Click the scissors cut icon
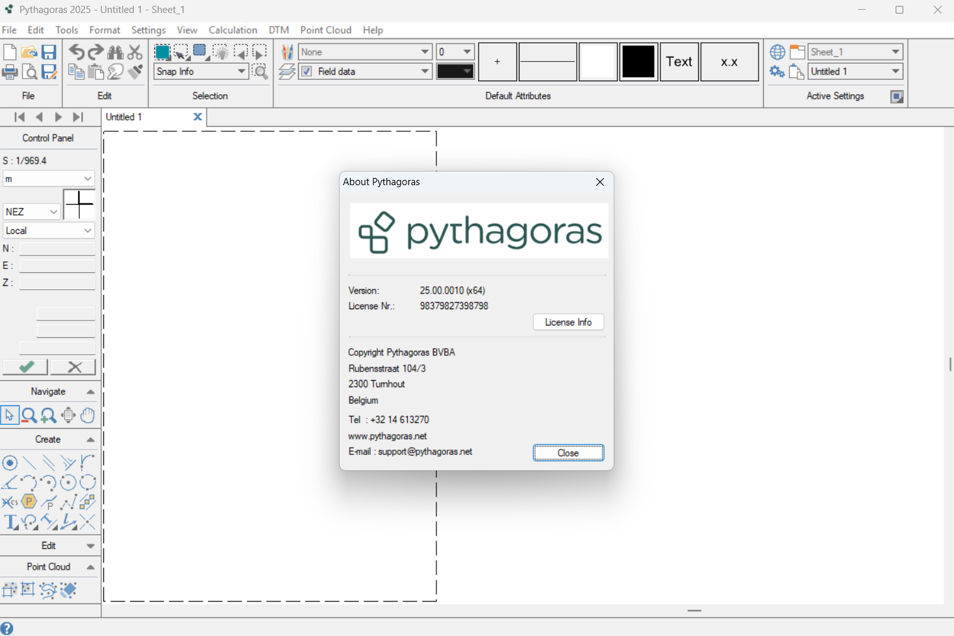The height and width of the screenshot is (636, 954). (135, 52)
